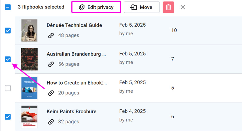
Task: Click link icon beside 20 pages
Action: coord(51,93)
